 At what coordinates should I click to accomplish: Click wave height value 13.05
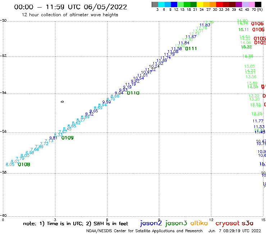click(x=249, y=66)
